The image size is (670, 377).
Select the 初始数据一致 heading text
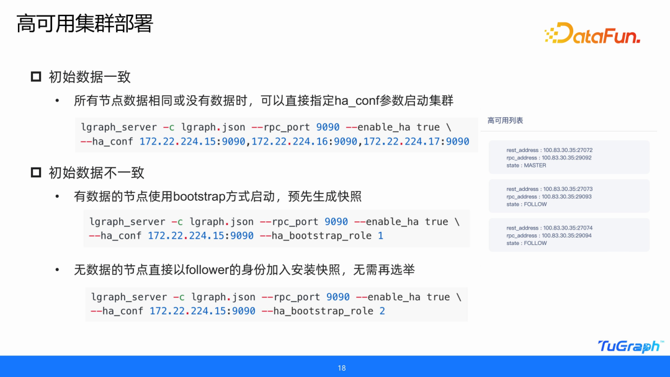pos(90,77)
